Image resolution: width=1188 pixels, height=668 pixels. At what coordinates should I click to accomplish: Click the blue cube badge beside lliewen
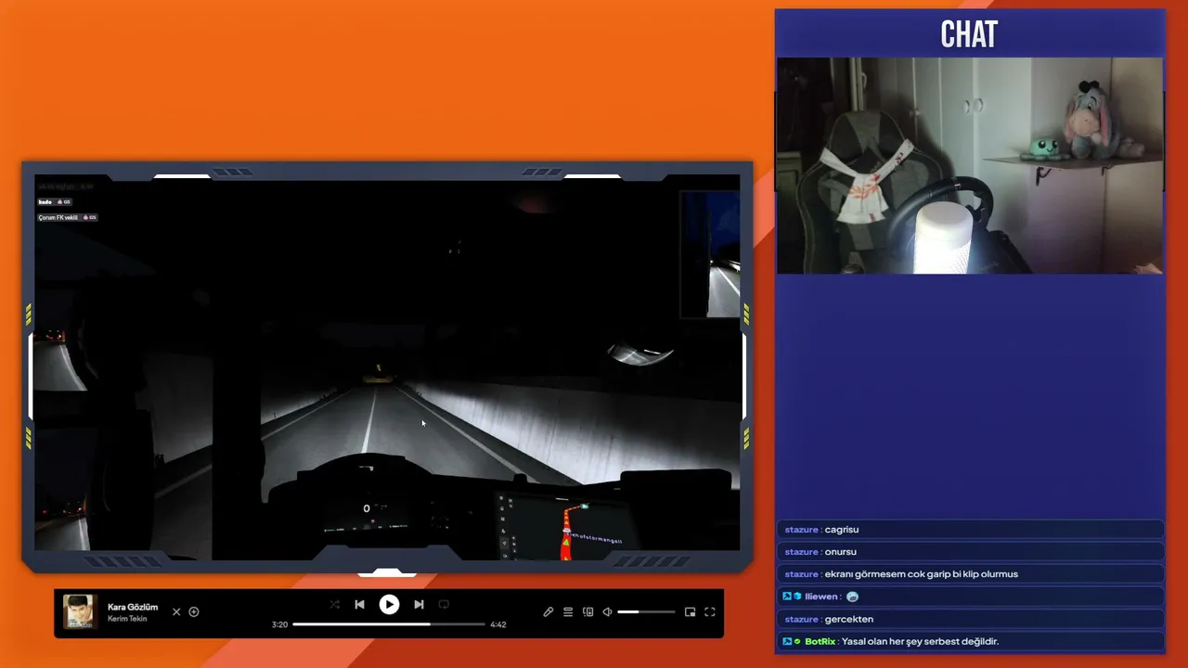797,597
